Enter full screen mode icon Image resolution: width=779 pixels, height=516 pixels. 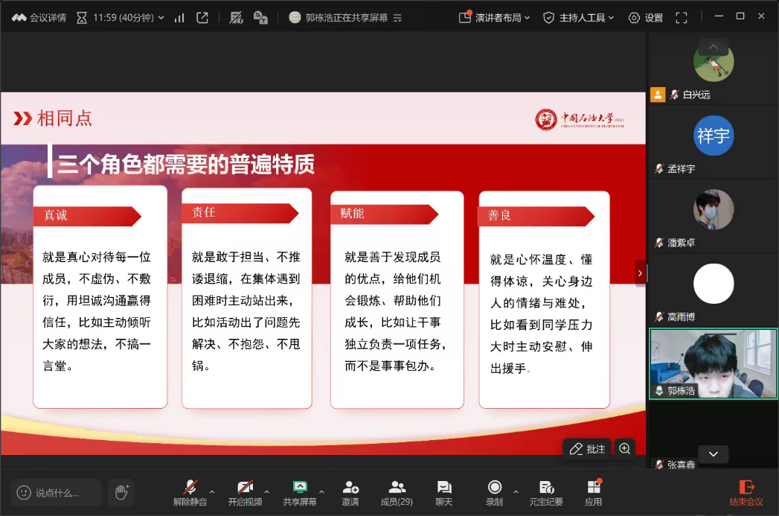[x=680, y=17]
